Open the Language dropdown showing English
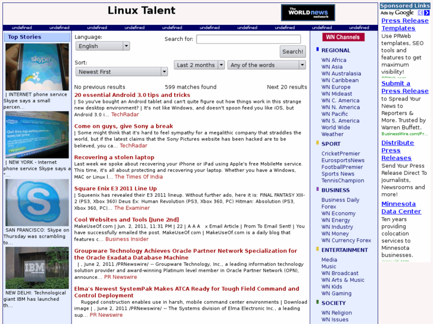 tap(102, 46)
